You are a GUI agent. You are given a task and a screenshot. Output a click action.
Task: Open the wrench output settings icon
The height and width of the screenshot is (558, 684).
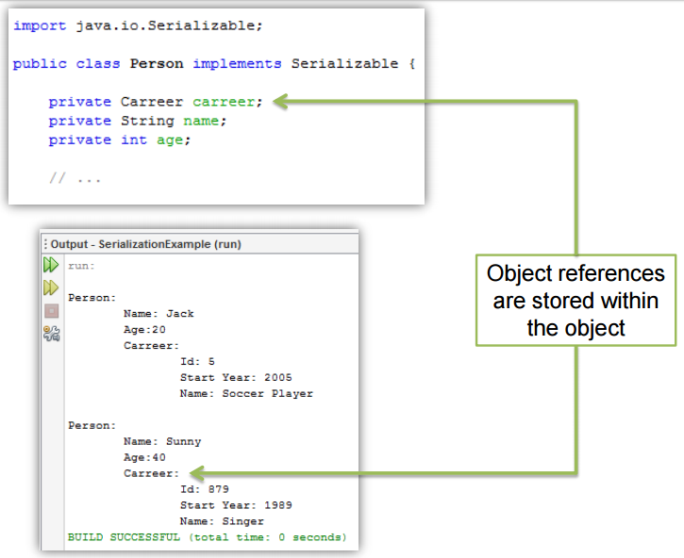tap(52, 332)
